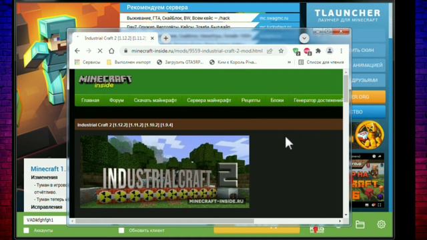Click the scroll right arrow of horizontal scrollbar
Viewport: 427px width, 240px height.
(x=340, y=221)
